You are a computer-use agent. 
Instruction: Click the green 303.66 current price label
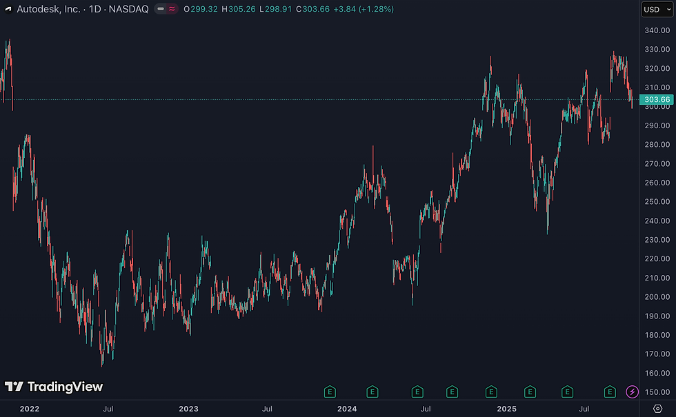click(x=657, y=99)
